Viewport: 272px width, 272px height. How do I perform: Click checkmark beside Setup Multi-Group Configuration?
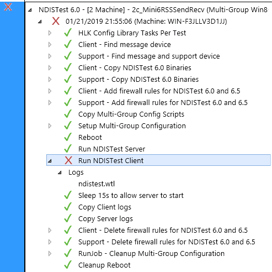pyautogui.click(x=68, y=125)
